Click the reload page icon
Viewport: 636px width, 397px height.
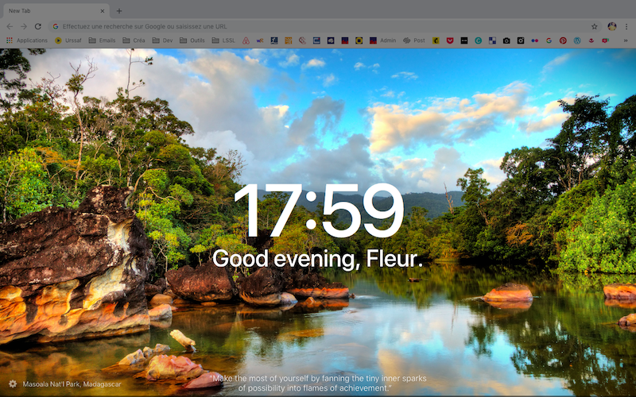39,26
